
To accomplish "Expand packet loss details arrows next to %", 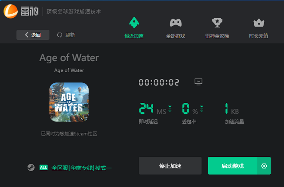I will point(201,109).
